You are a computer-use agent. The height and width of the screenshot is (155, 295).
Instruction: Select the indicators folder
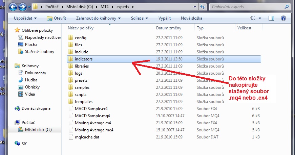tap(83, 59)
